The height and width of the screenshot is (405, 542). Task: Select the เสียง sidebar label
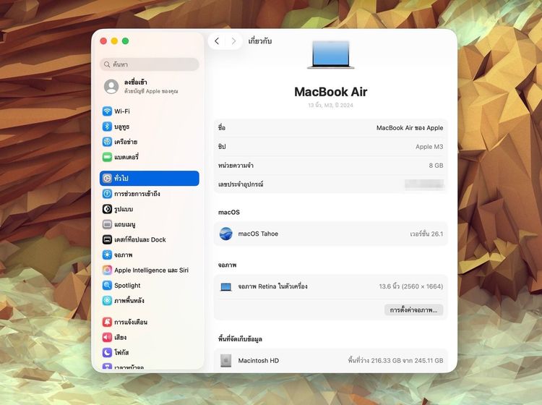point(121,337)
